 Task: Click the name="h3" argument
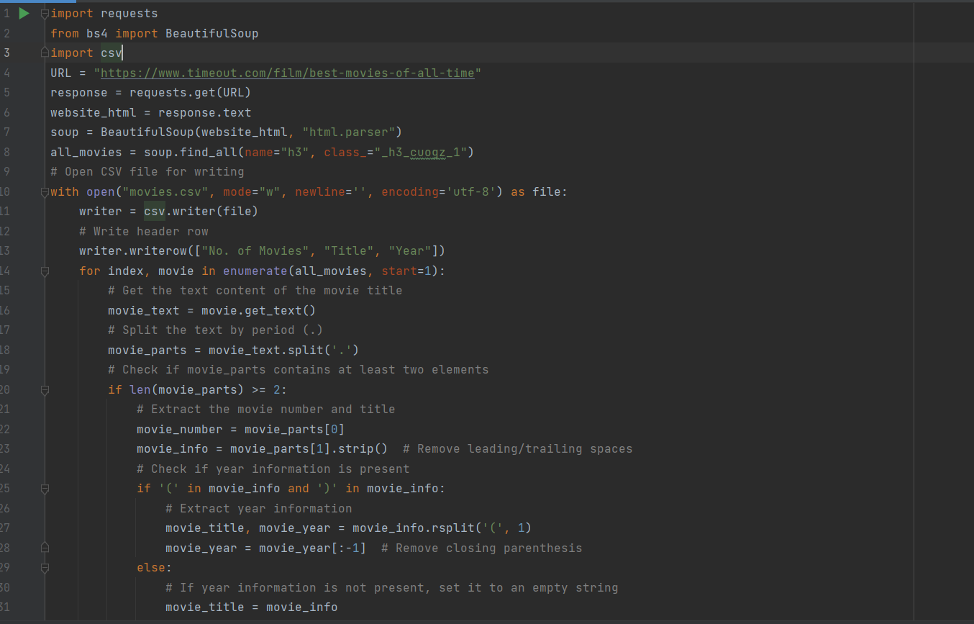[x=277, y=152]
